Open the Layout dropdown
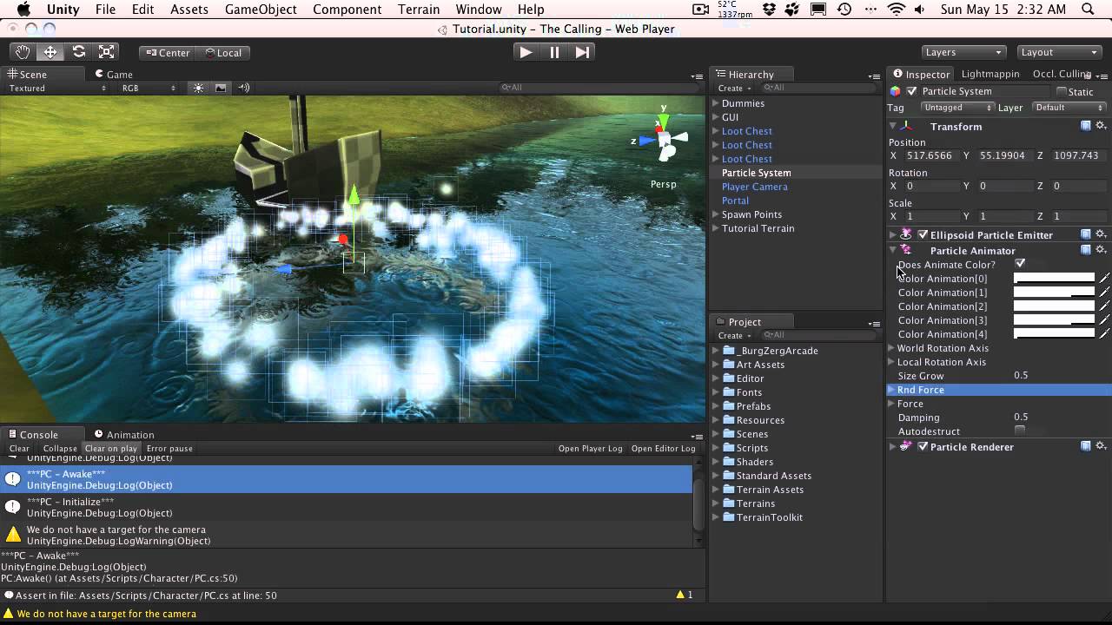The image size is (1112, 625). [1058, 52]
